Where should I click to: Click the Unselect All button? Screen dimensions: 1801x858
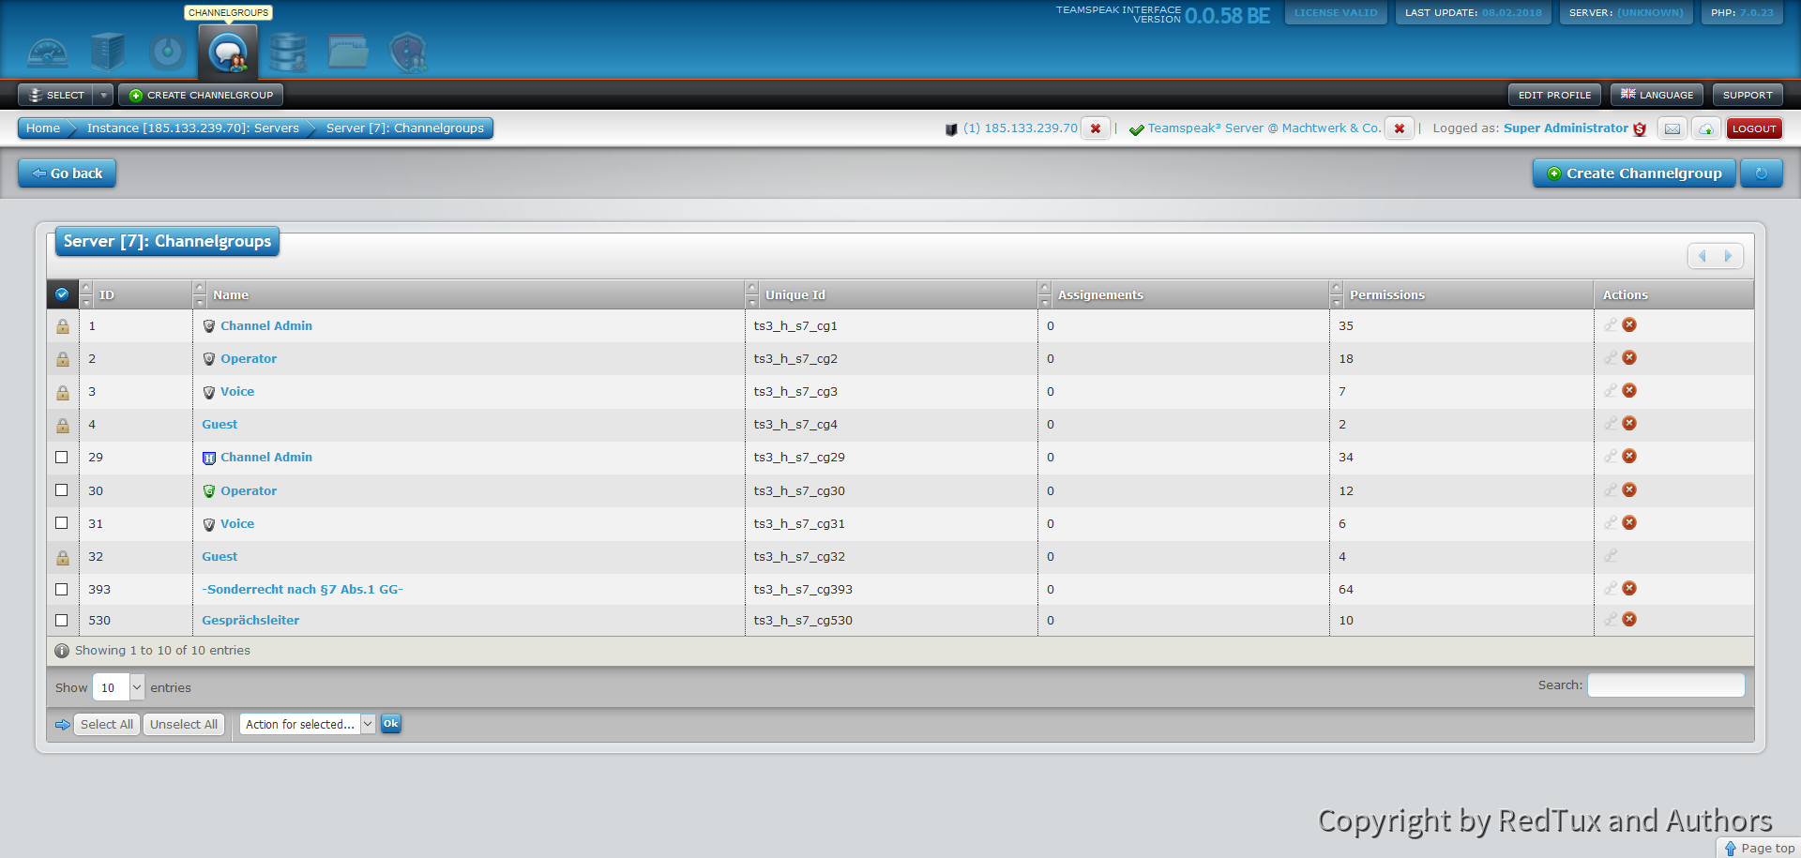[x=184, y=724]
